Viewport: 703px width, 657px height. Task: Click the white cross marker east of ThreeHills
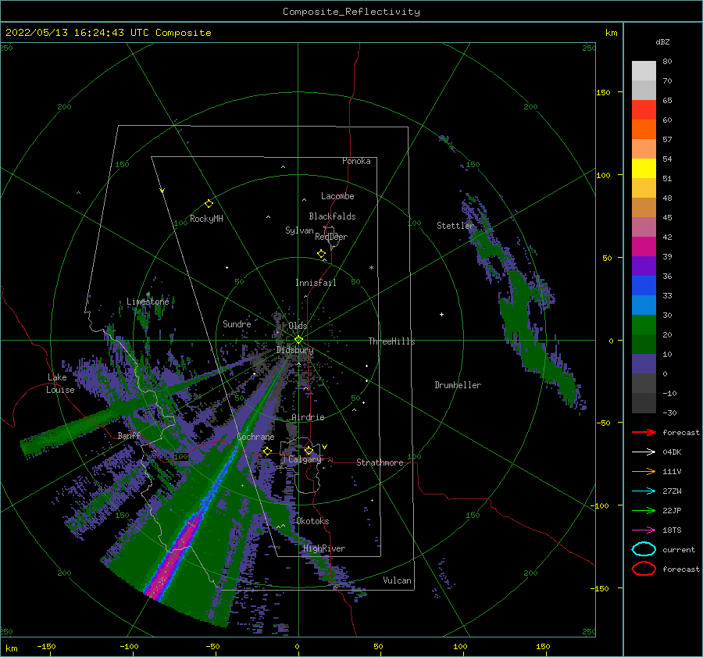pyautogui.click(x=441, y=314)
